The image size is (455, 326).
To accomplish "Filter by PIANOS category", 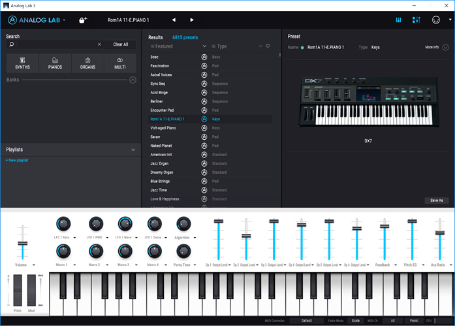I will 55,63.
